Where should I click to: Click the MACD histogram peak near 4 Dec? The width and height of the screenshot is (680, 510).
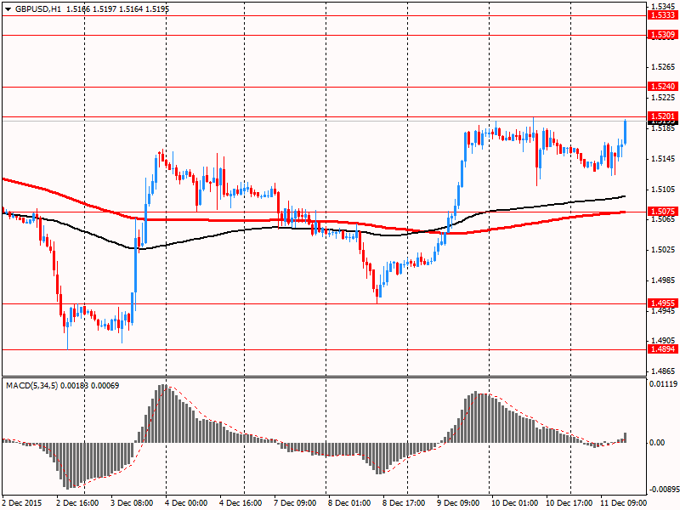click(x=162, y=413)
